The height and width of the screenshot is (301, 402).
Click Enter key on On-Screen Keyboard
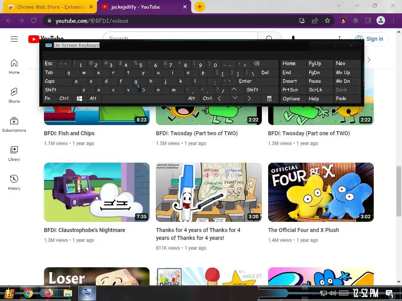pos(258,81)
